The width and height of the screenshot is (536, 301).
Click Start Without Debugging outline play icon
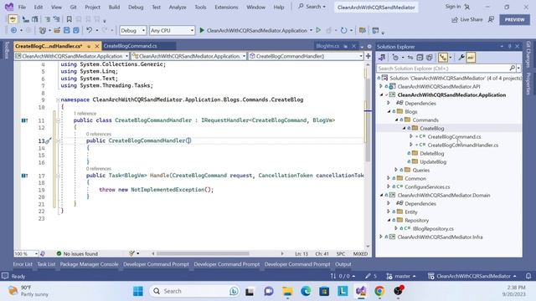pyautogui.click(x=318, y=30)
